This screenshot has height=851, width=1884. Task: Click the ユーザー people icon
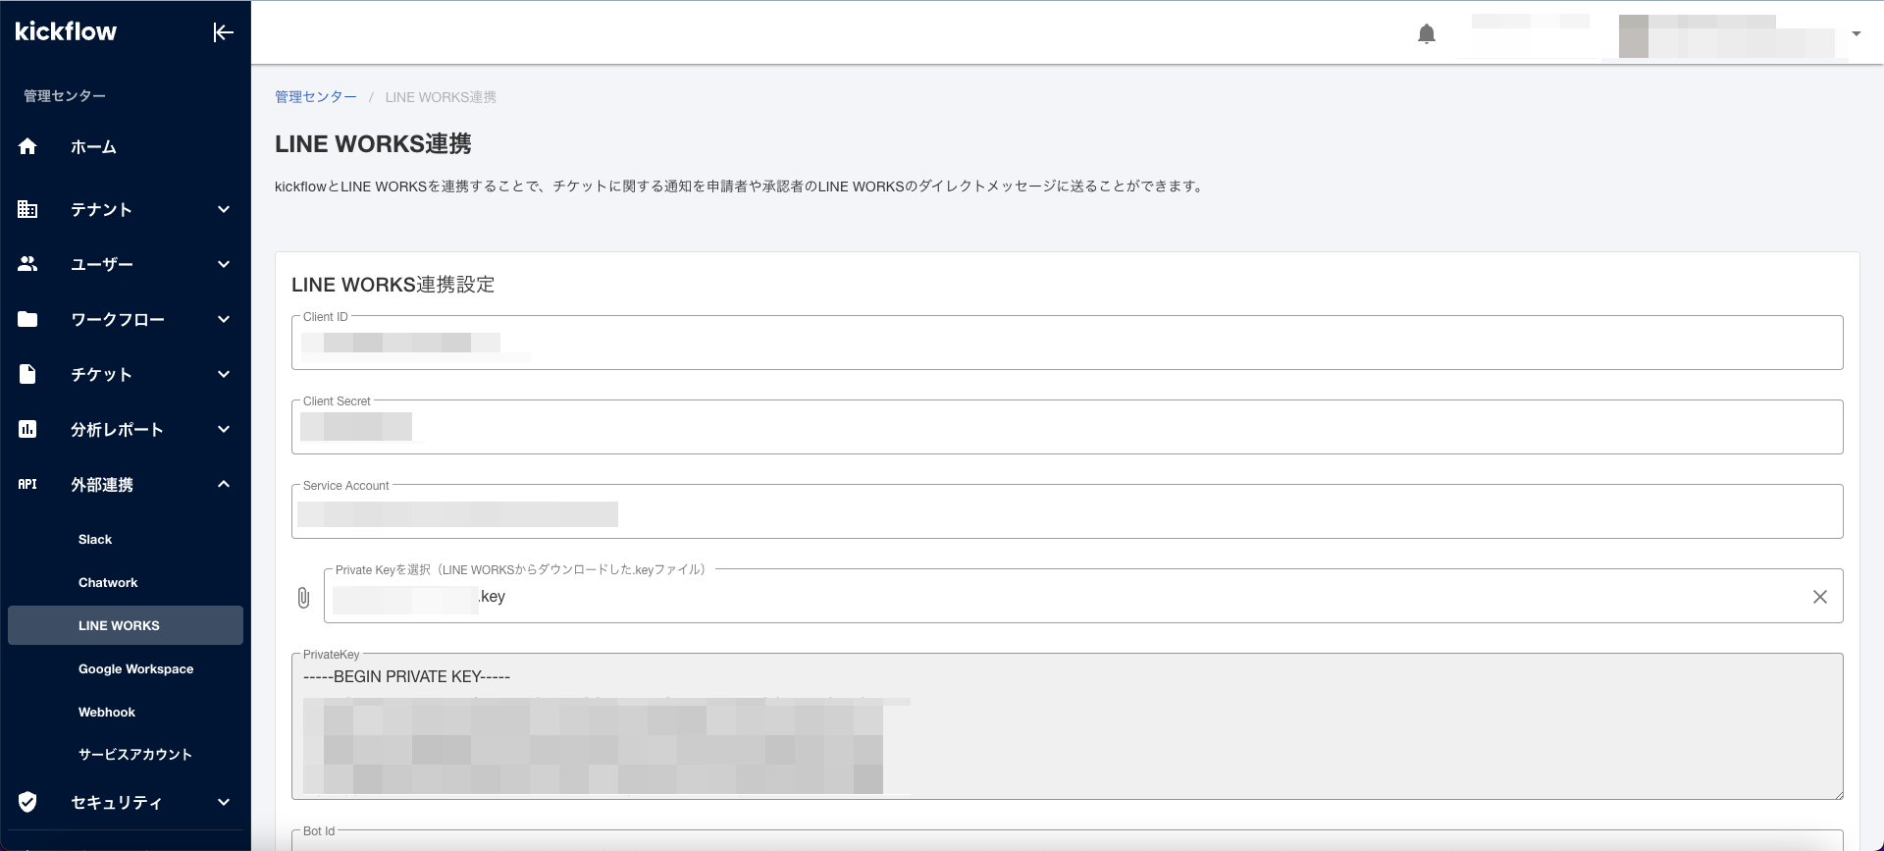click(27, 264)
